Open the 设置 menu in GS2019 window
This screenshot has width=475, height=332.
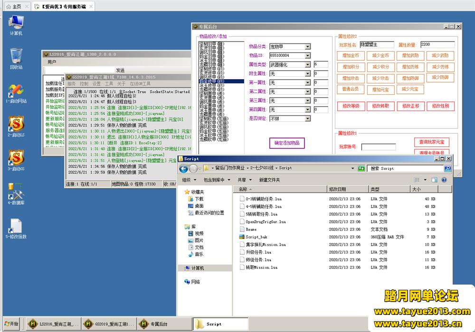(x=96, y=84)
